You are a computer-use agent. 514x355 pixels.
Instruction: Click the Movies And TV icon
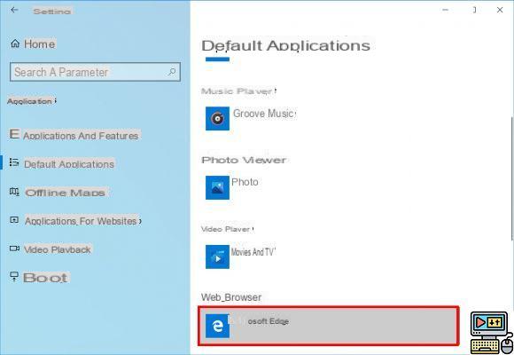217,256
